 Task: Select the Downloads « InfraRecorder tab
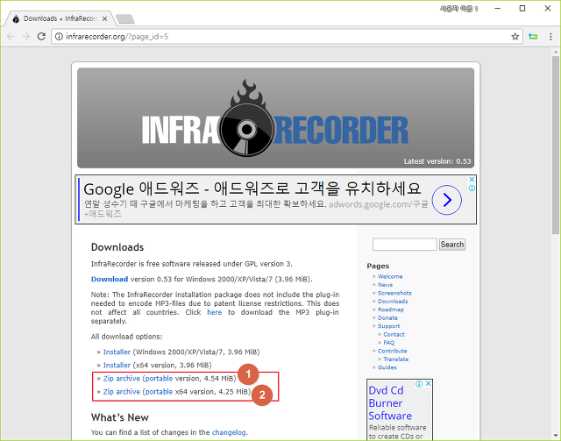point(60,18)
